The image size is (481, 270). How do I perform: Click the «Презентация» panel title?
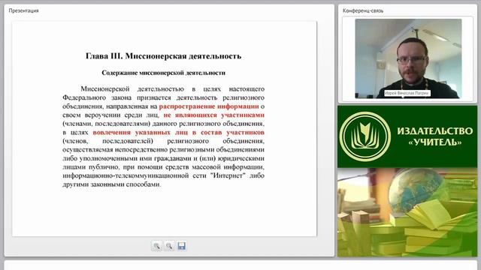click(x=23, y=10)
